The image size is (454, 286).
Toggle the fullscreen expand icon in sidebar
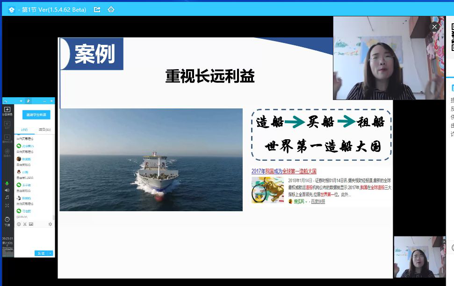pyautogui.click(x=7, y=205)
